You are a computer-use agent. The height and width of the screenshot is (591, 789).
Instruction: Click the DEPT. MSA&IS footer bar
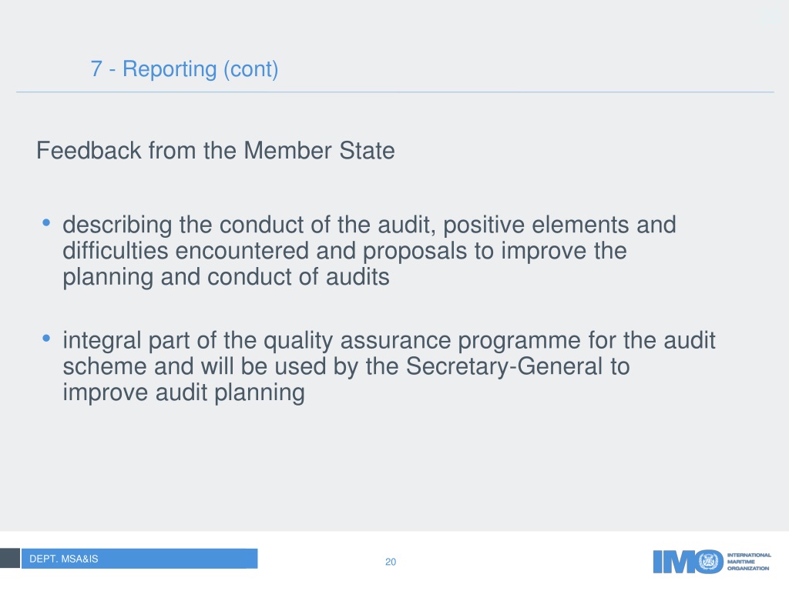[x=139, y=559]
